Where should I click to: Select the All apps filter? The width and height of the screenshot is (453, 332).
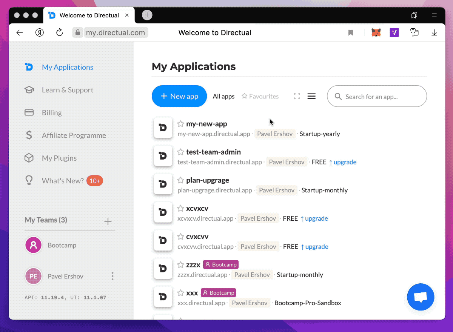(x=223, y=97)
